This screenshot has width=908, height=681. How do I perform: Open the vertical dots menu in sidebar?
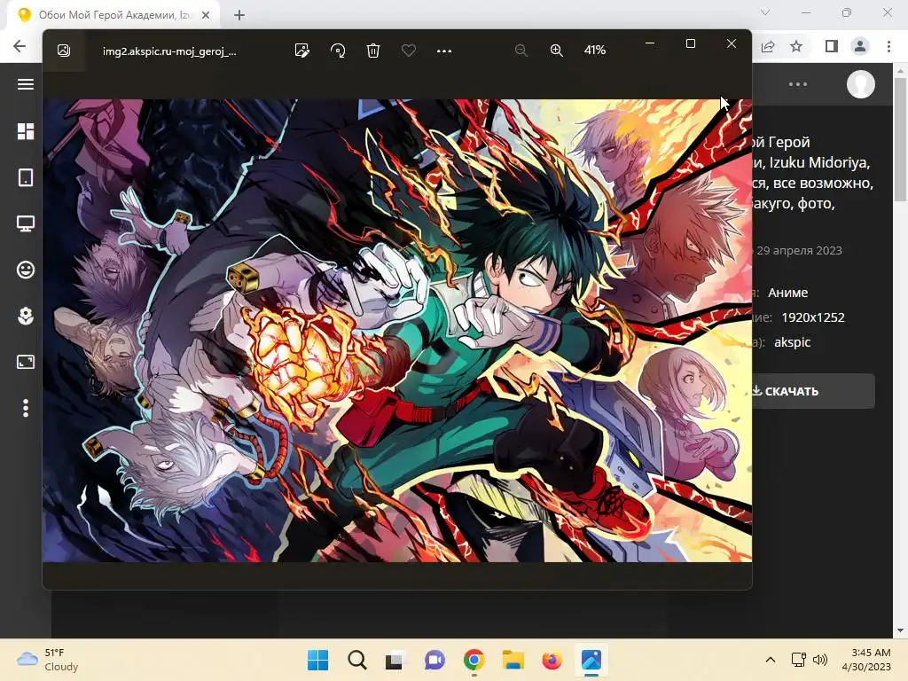pyautogui.click(x=26, y=408)
